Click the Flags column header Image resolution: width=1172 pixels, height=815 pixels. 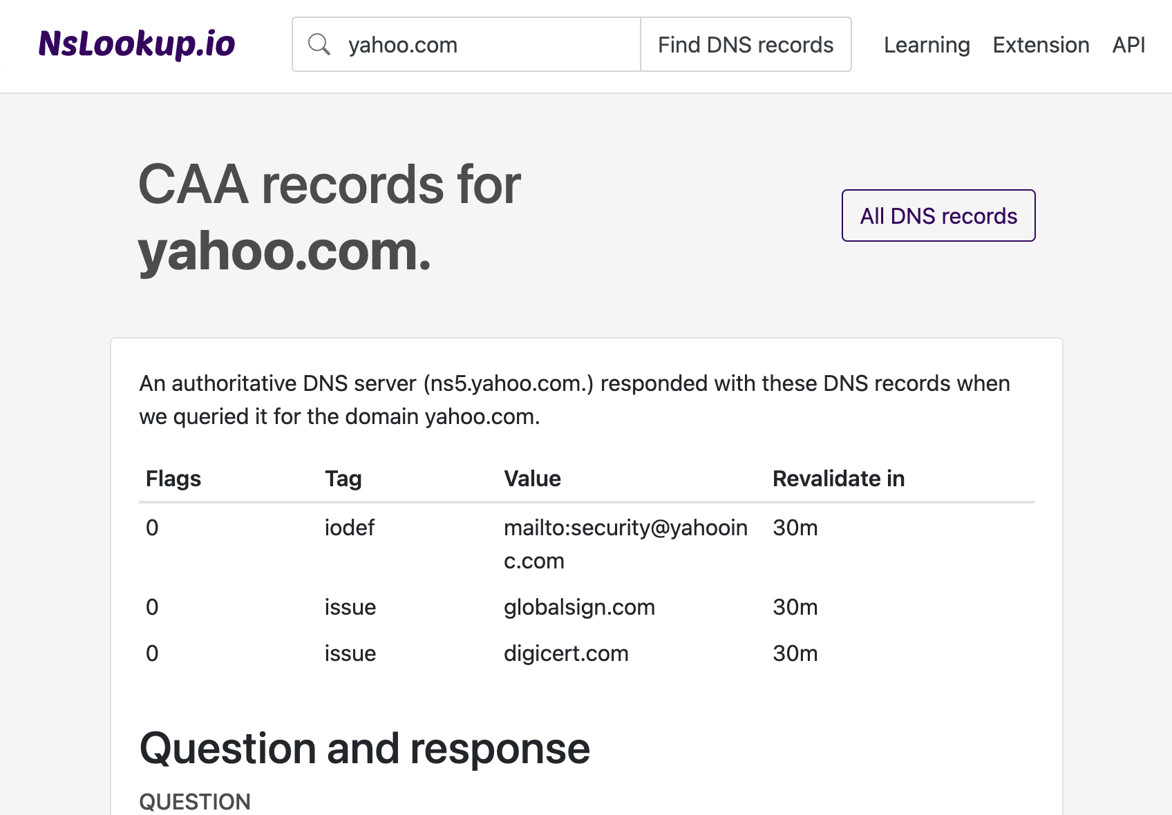173,478
